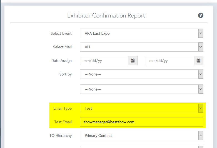Click the Select Mail box showing ALL
The height and width of the screenshot is (148, 217).
click(139, 47)
